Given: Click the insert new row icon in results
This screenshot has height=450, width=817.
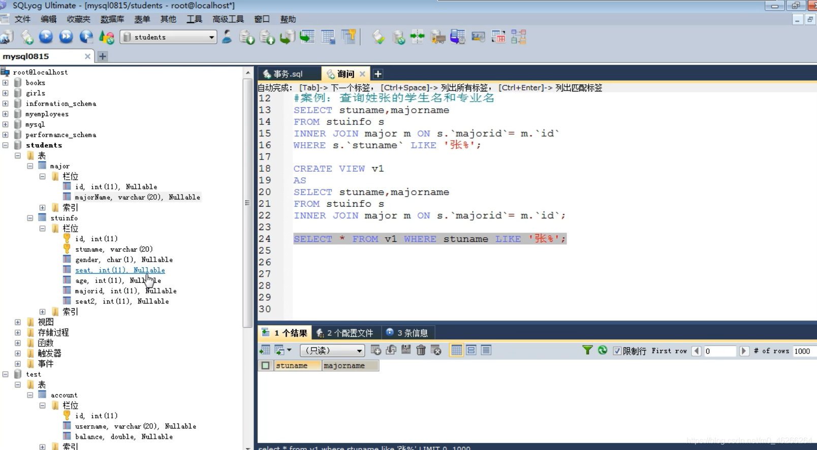Looking at the screenshot, I should 375,350.
